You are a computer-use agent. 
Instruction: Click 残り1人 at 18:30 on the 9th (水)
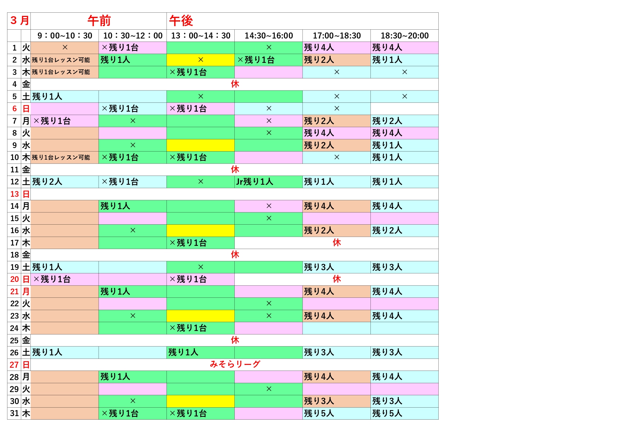(x=387, y=145)
